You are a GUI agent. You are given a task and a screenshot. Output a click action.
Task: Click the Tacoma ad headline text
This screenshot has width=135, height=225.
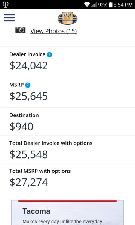click(36, 211)
